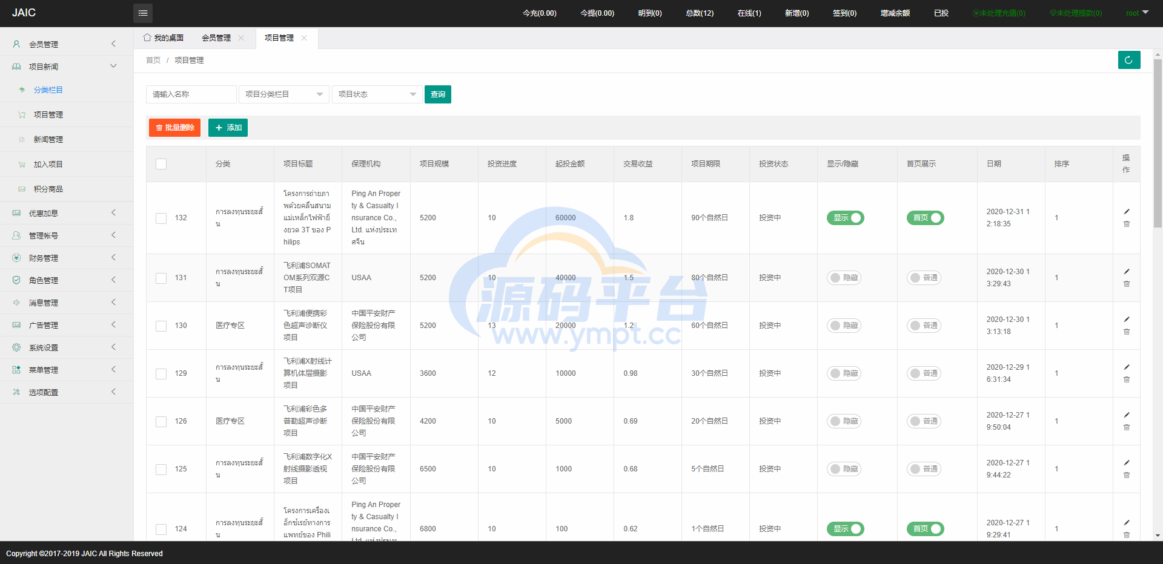Expand the 优惠加息 sidebar menu
The width and height of the screenshot is (1163, 564).
point(67,213)
